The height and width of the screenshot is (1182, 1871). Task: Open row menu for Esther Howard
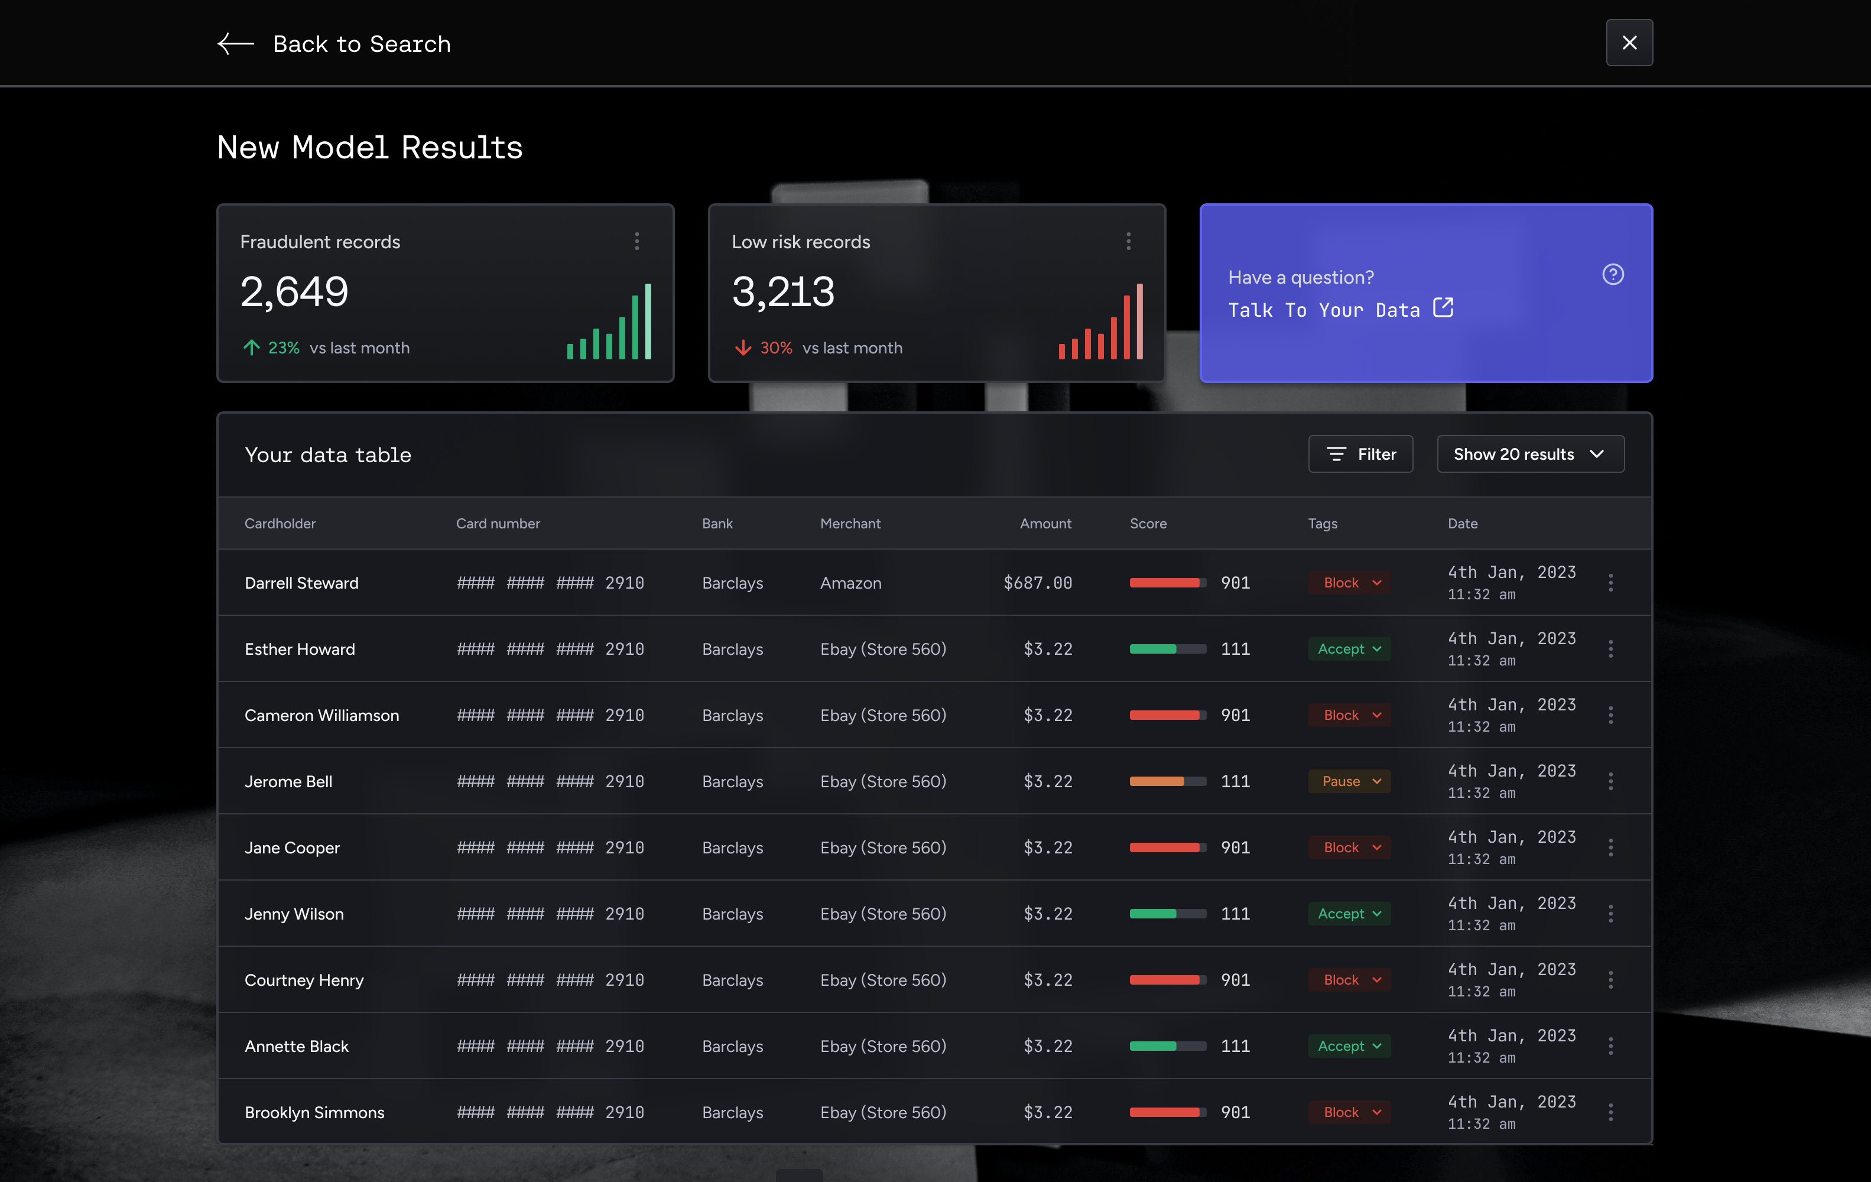coord(1611,649)
